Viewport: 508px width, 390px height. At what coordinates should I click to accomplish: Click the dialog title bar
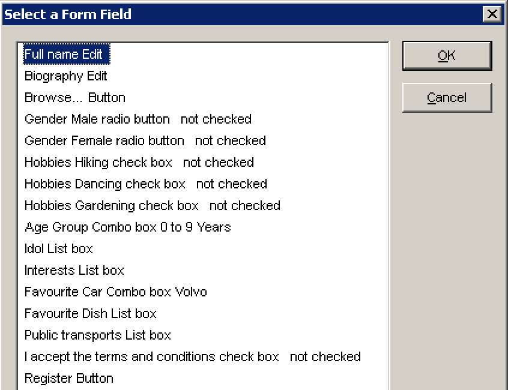coord(240,14)
